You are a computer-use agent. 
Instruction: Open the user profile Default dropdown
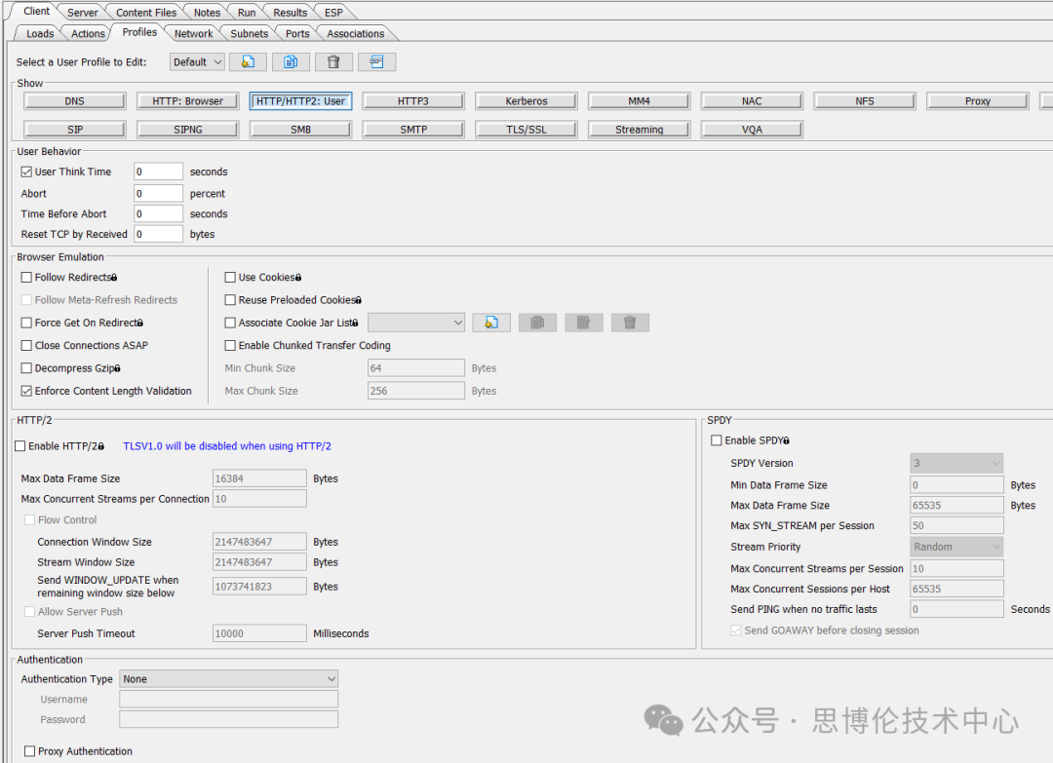[x=198, y=62]
